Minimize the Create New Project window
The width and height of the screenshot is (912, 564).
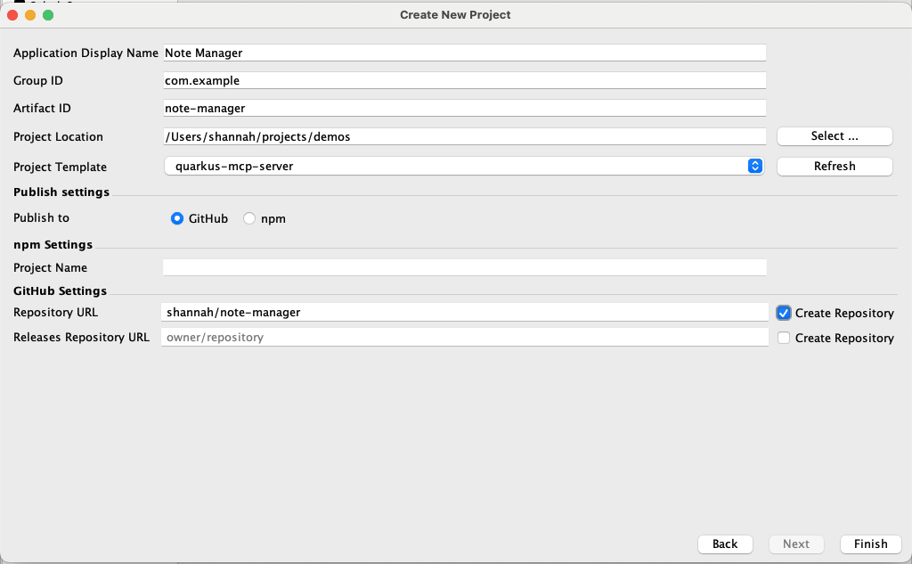pyautogui.click(x=30, y=15)
